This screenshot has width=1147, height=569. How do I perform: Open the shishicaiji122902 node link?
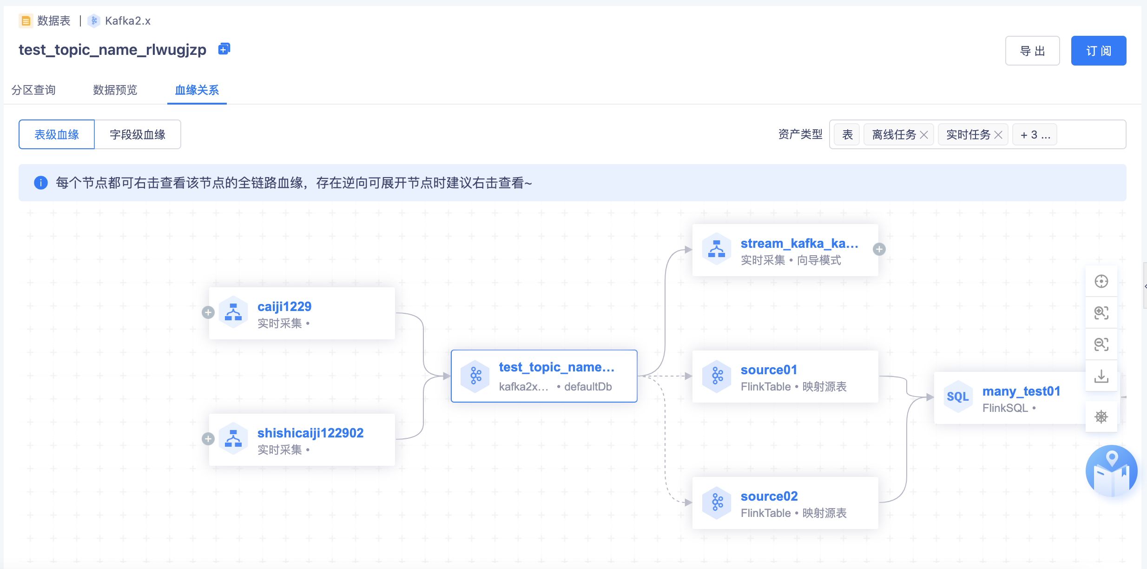click(310, 433)
